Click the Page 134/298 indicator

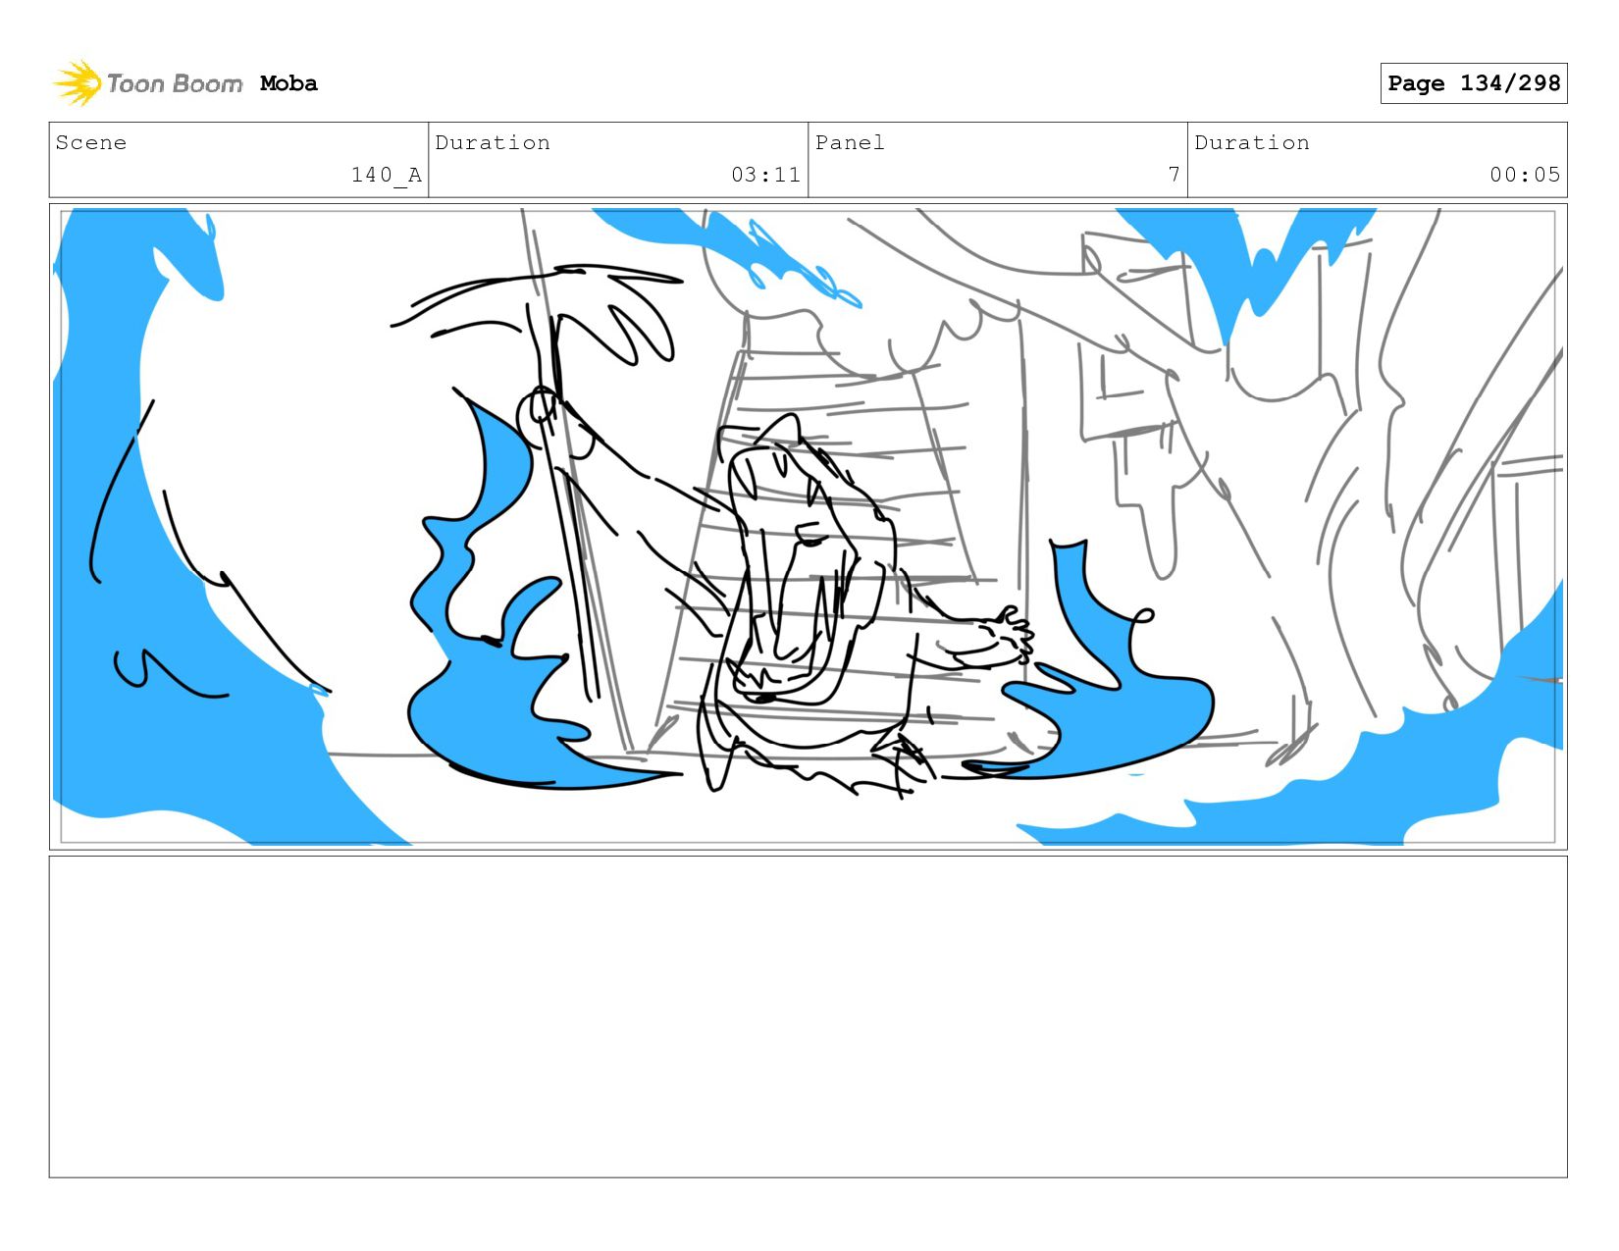pyautogui.click(x=1473, y=83)
